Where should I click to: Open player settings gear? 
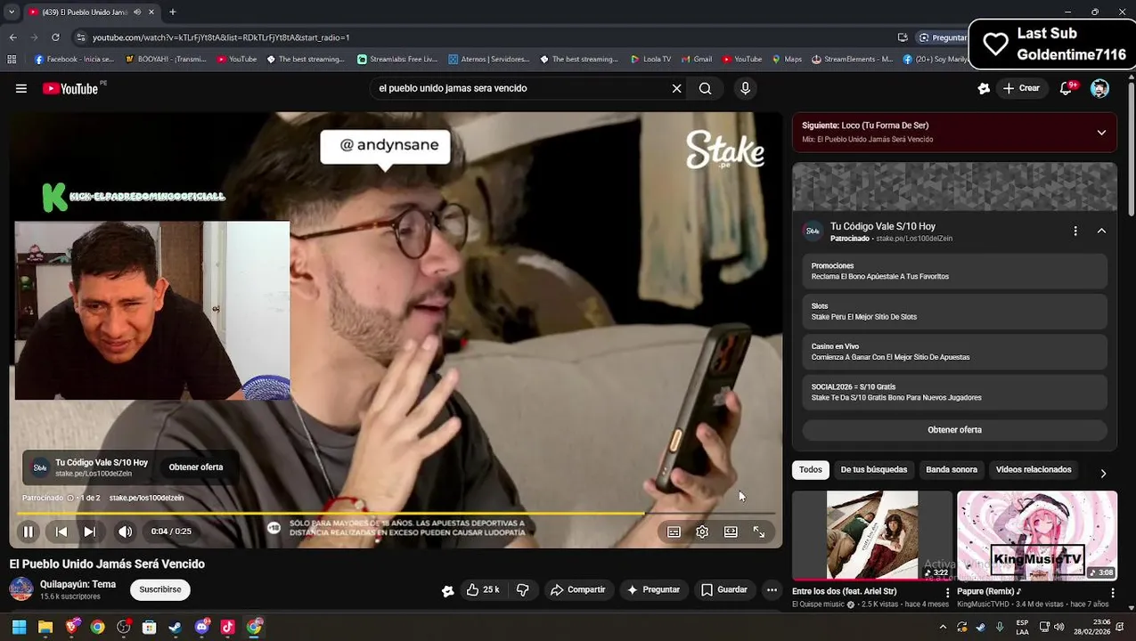702,531
